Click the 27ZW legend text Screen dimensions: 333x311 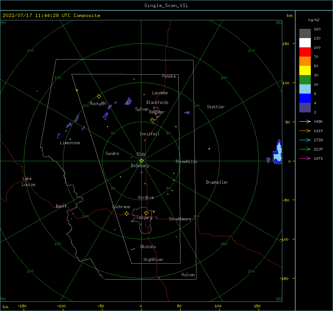318,140
